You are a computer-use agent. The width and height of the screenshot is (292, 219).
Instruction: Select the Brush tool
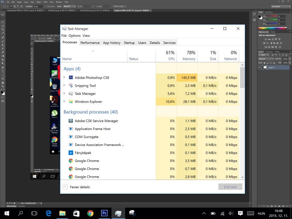[x=3, y=41]
